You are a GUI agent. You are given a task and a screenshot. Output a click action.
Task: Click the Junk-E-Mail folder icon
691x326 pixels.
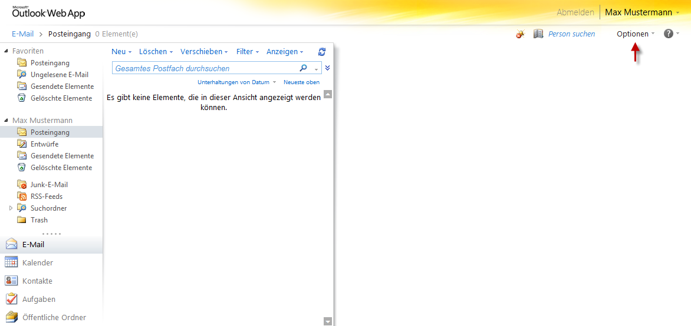pyautogui.click(x=22, y=184)
